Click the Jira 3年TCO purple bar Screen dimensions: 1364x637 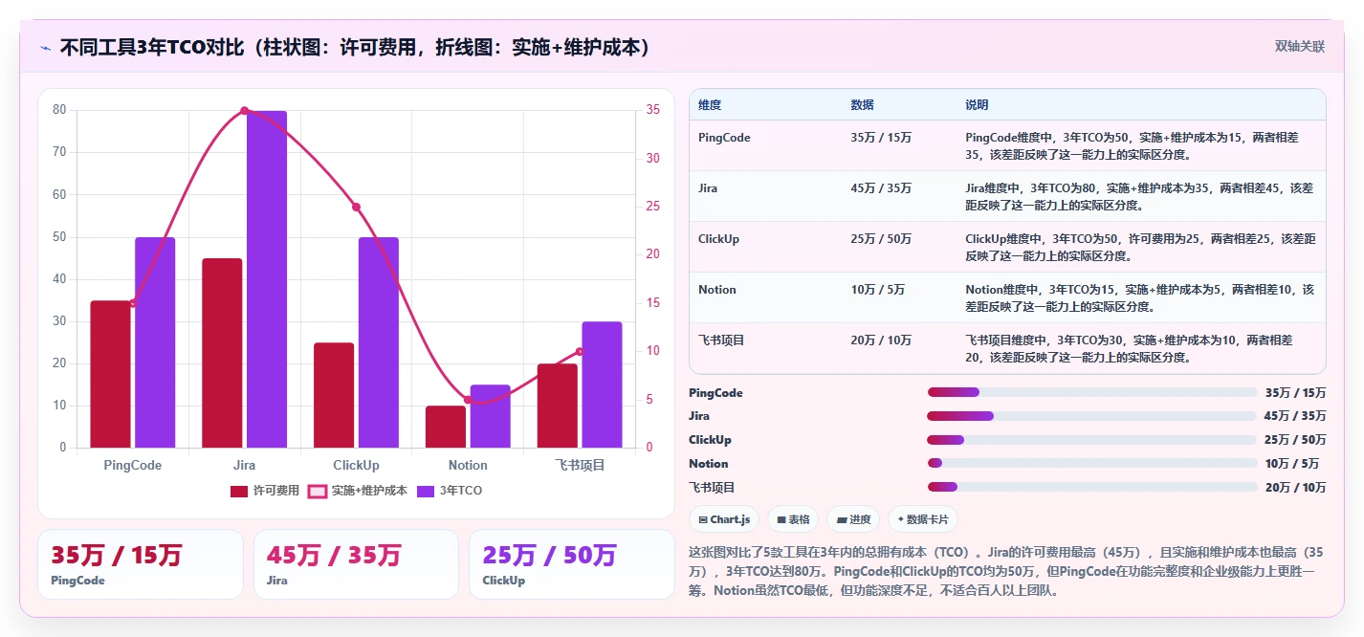coord(267,279)
